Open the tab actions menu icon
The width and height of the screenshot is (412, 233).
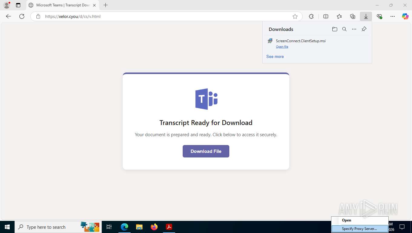[18, 5]
